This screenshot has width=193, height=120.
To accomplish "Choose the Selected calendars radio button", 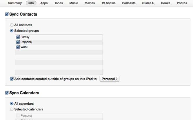I will 12,109.
